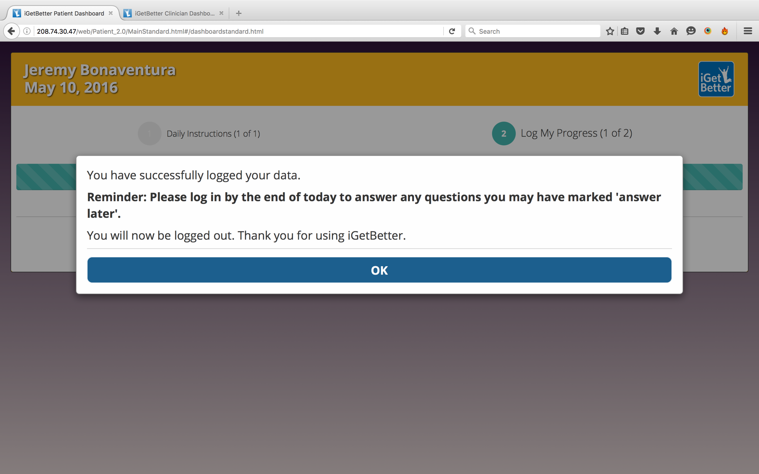Open the Downloads arrow icon

click(657, 31)
